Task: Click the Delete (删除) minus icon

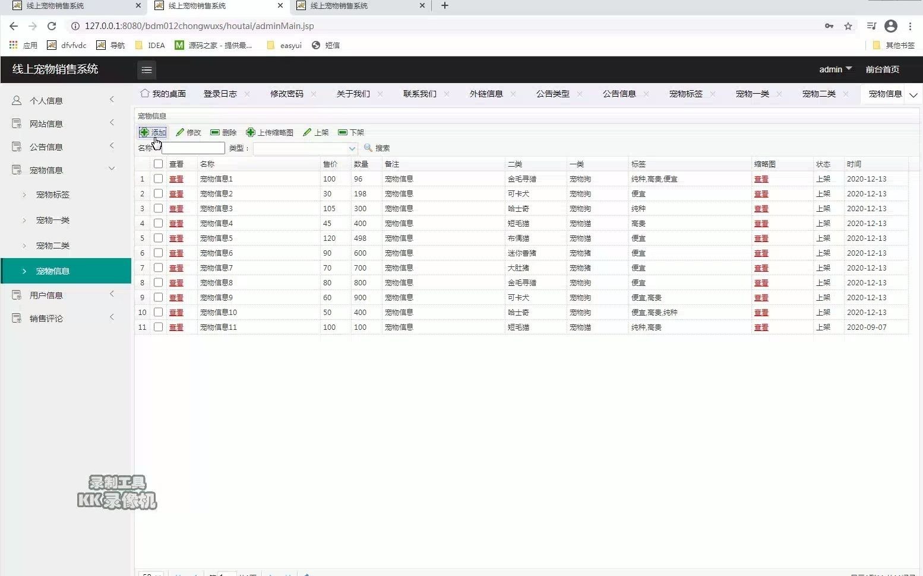Action: tap(215, 132)
